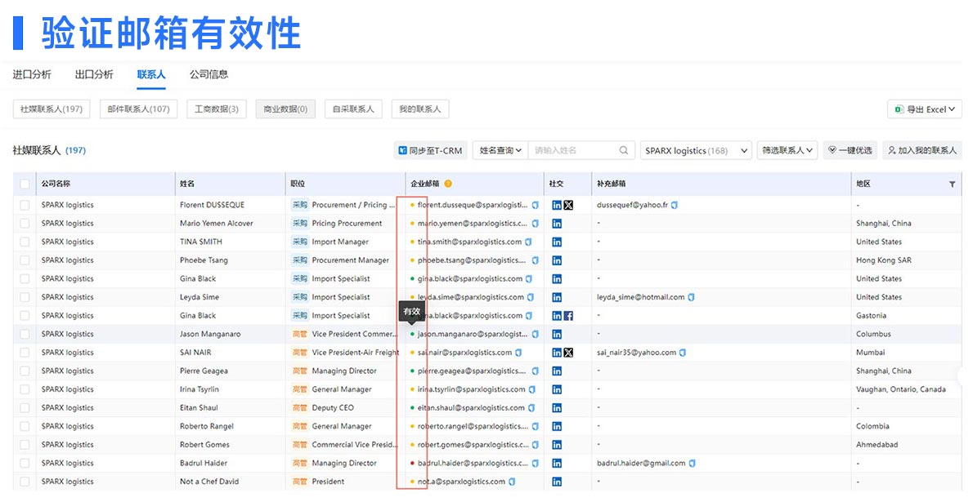Screen dimensions: 973x502
Task: Open Florent DUSSEQUE's X (Twitter) icon
Action: [x=568, y=205]
